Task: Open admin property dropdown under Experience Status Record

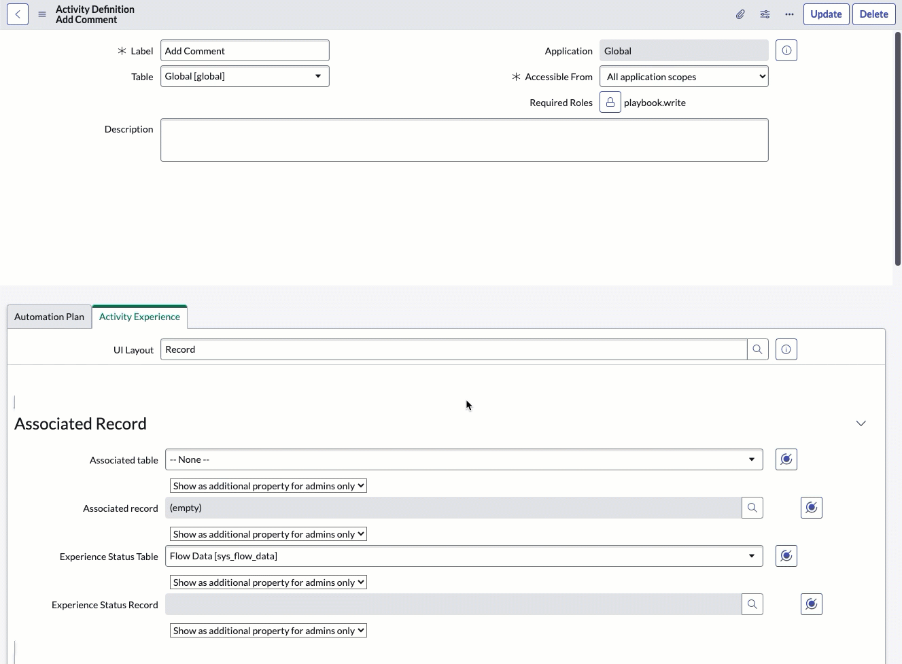Action: pyautogui.click(x=268, y=631)
